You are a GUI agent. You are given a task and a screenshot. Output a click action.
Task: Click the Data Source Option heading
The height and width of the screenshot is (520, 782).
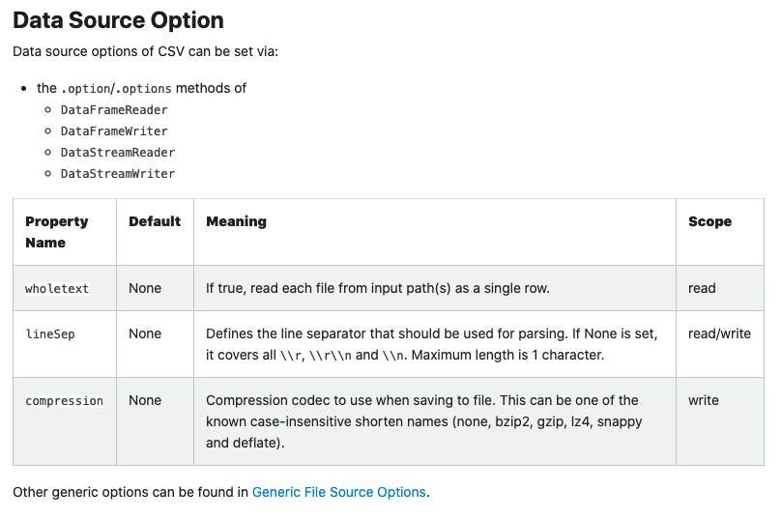pyautogui.click(x=118, y=20)
